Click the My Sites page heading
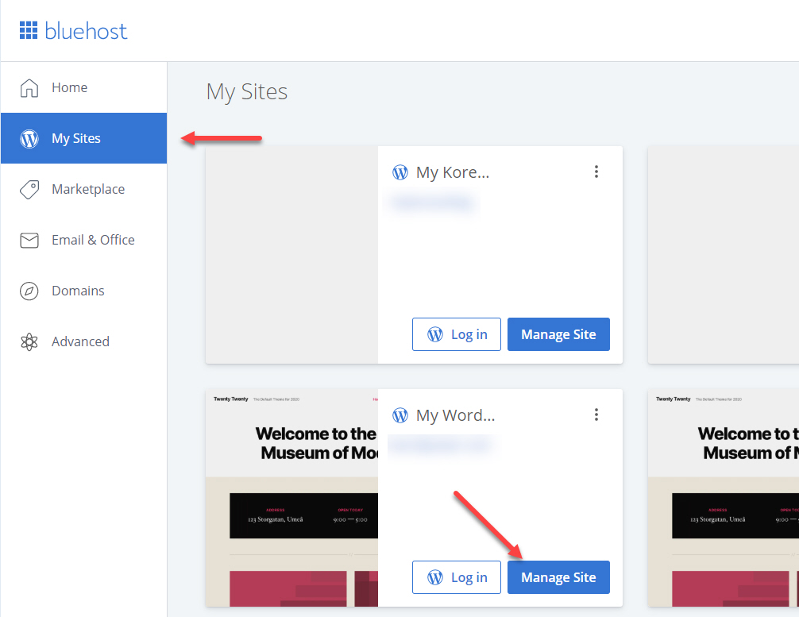The image size is (799, 617). click(247, 92)
